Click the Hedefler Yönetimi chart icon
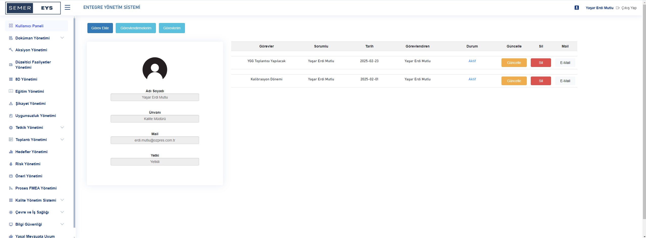646x238 pixels. pos(11,152)
